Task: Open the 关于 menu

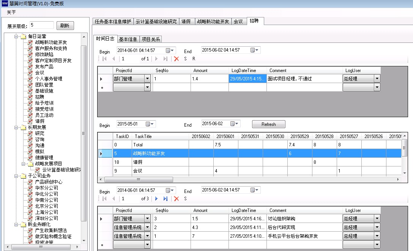Action: point(11,12)
